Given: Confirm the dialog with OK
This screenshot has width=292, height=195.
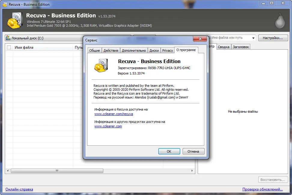Looking at the screenshot, I should (169, 151).
